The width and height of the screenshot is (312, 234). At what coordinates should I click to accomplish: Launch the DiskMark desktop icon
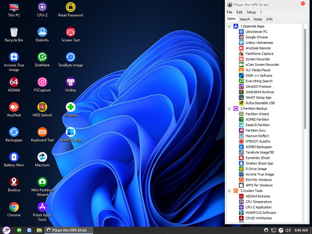point(42,60)
